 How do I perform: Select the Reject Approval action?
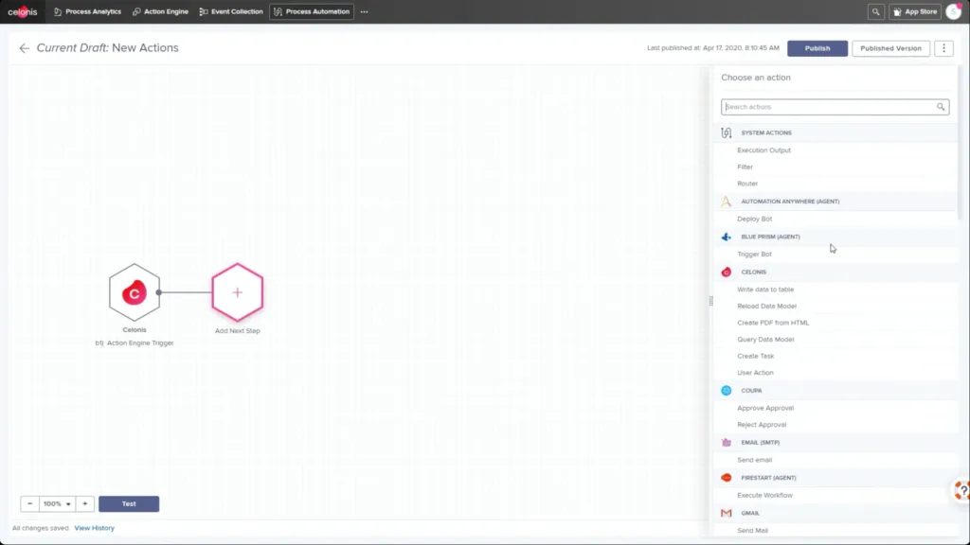[x=762, y=425]
